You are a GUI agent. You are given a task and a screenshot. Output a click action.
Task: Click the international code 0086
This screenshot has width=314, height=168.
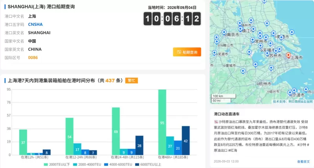[x=33, y=57]
